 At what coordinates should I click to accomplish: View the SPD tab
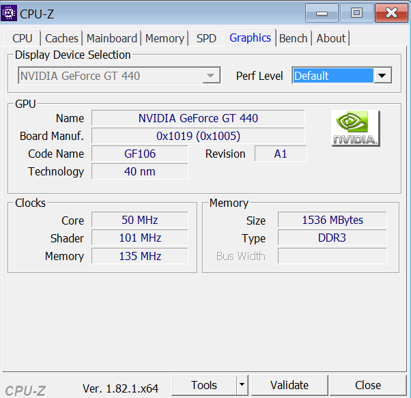point(206,38)
